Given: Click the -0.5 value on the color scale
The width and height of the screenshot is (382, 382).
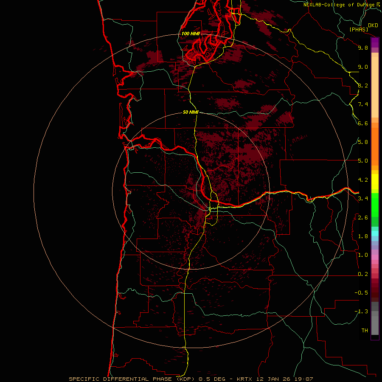Looking at the screenshot, I should tap(361, 293).
